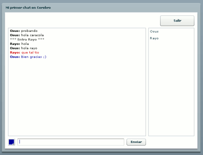Click the blue 'Osus:' sender name
Screen dimensions: 203x155
(x=15, y=57)
